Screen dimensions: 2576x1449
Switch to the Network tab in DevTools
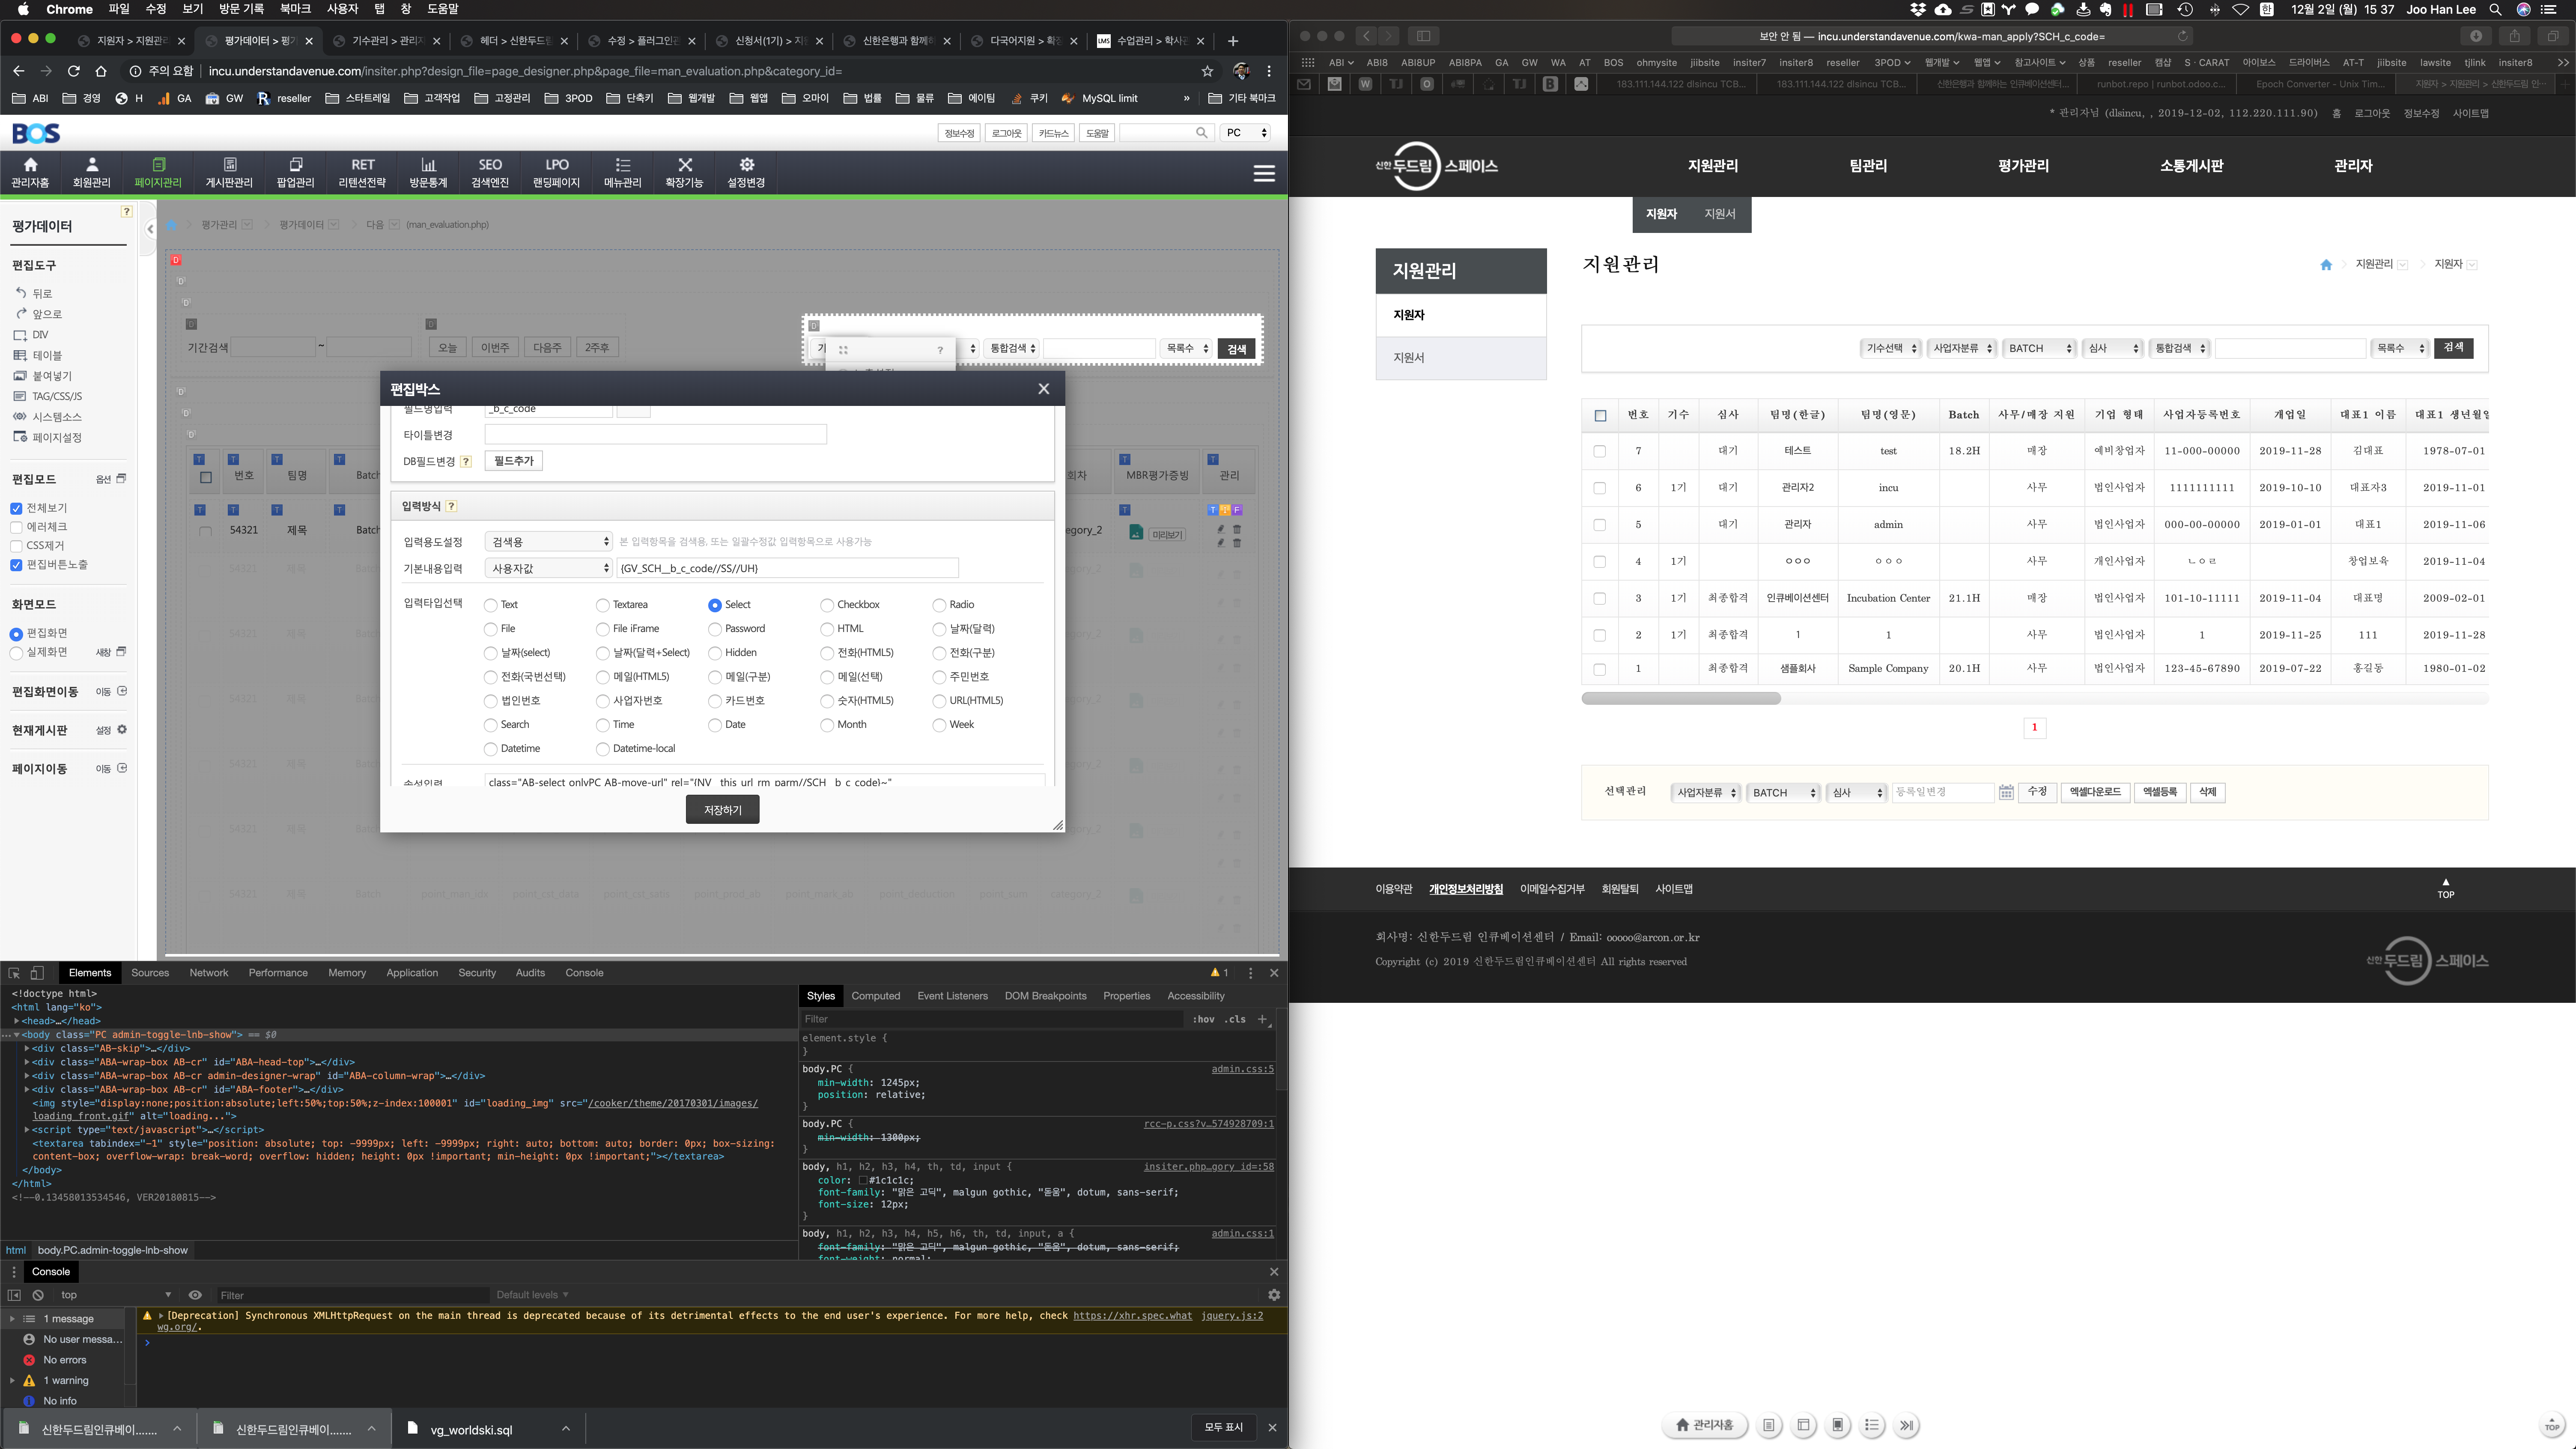[209, 973]
